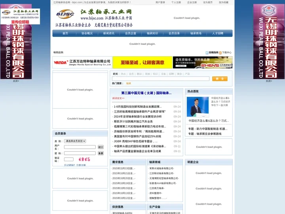Screen dimensions: 285x214
Task: Click the 提交 login button
Action: coord(101,147)
